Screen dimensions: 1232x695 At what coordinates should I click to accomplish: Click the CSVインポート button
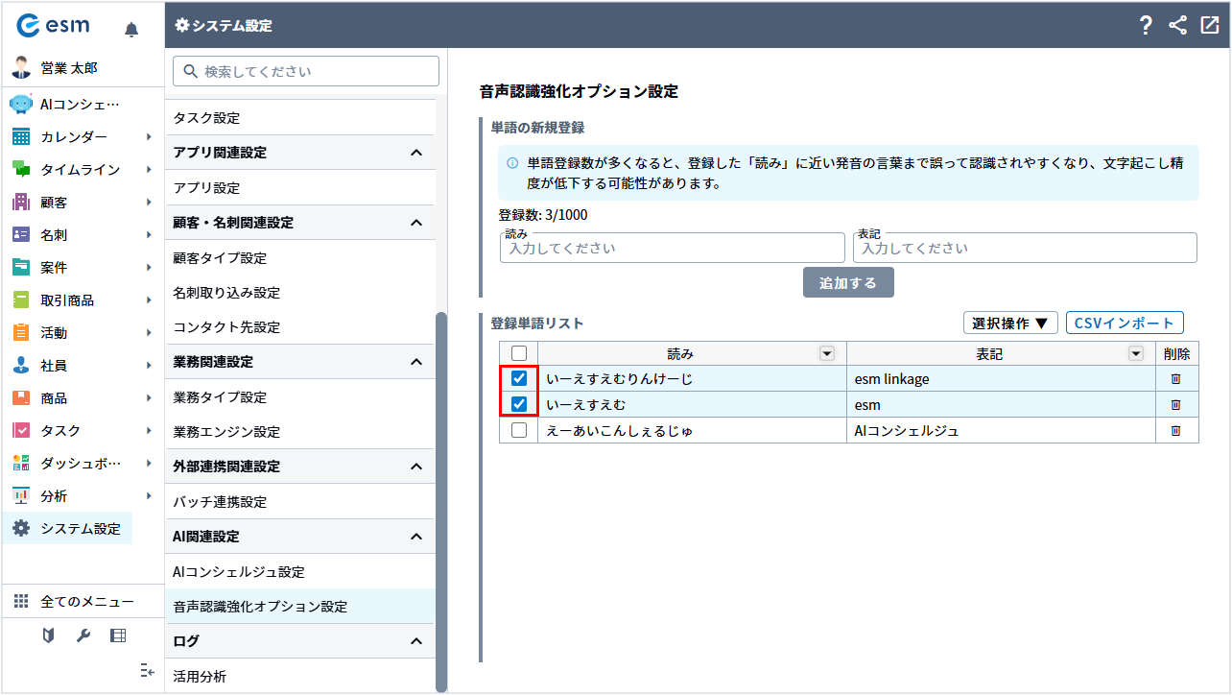pos(1124,323)
